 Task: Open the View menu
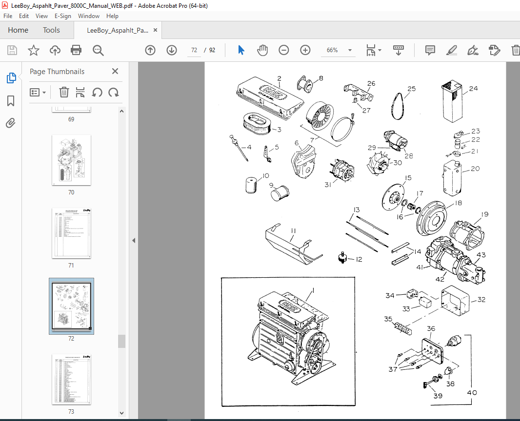pos(41,16)
